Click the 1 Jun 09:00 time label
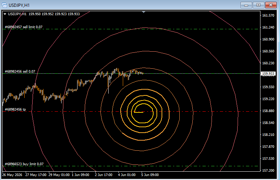Image resolution: width=280 pixels, height=180 pixels. [80, 175]
